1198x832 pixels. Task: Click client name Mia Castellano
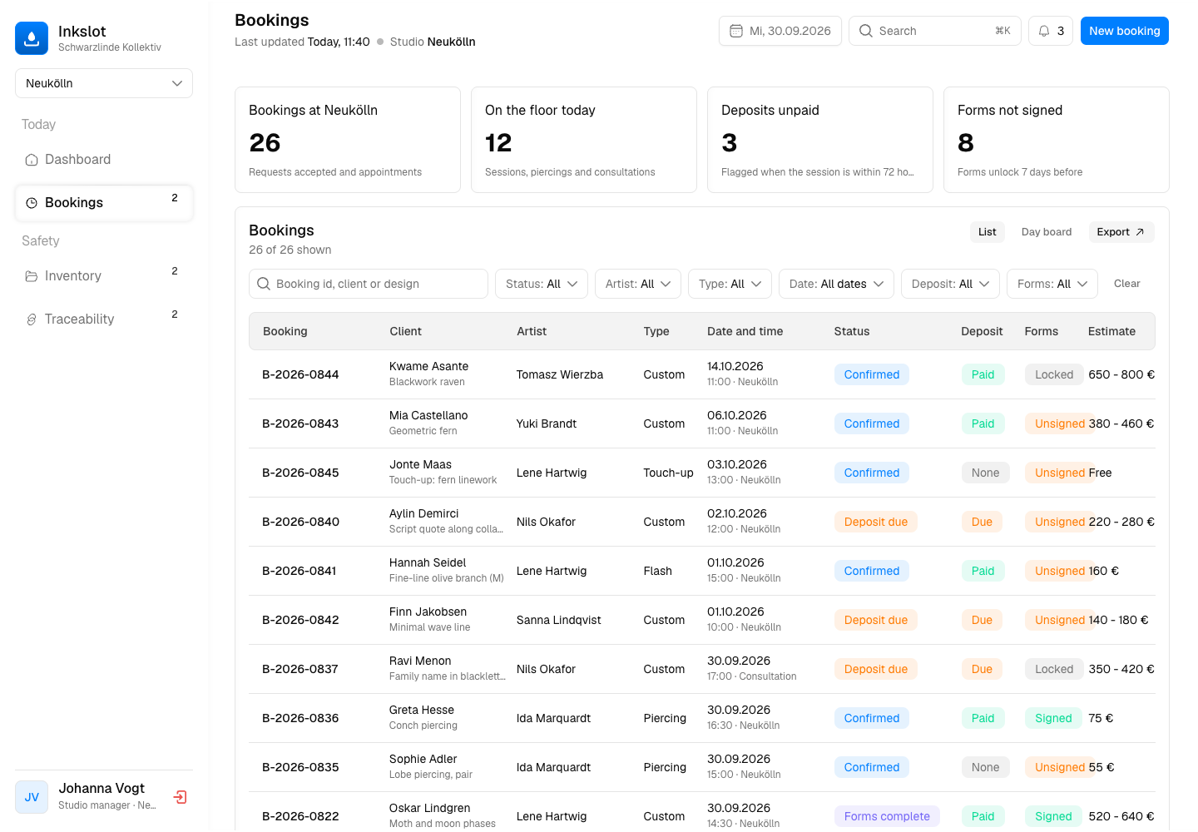pos(428,415)
